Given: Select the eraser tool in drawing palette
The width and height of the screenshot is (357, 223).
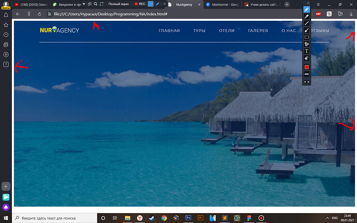Looking at the screenshot, I should [306, 58].
